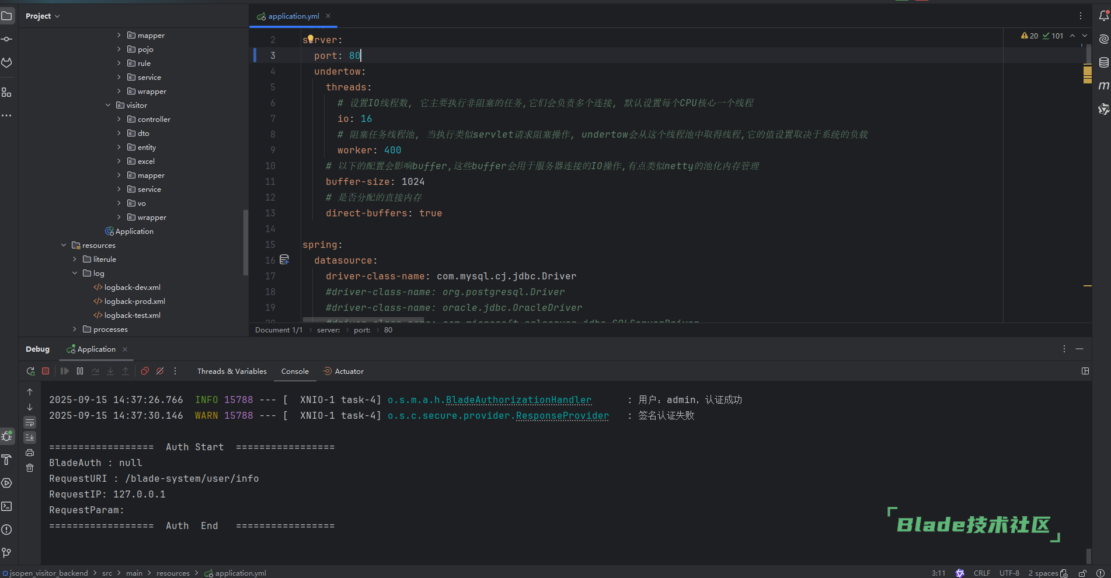The image size is (1111, 578).
Task: Change CRLF line separator
Action: 982,573
